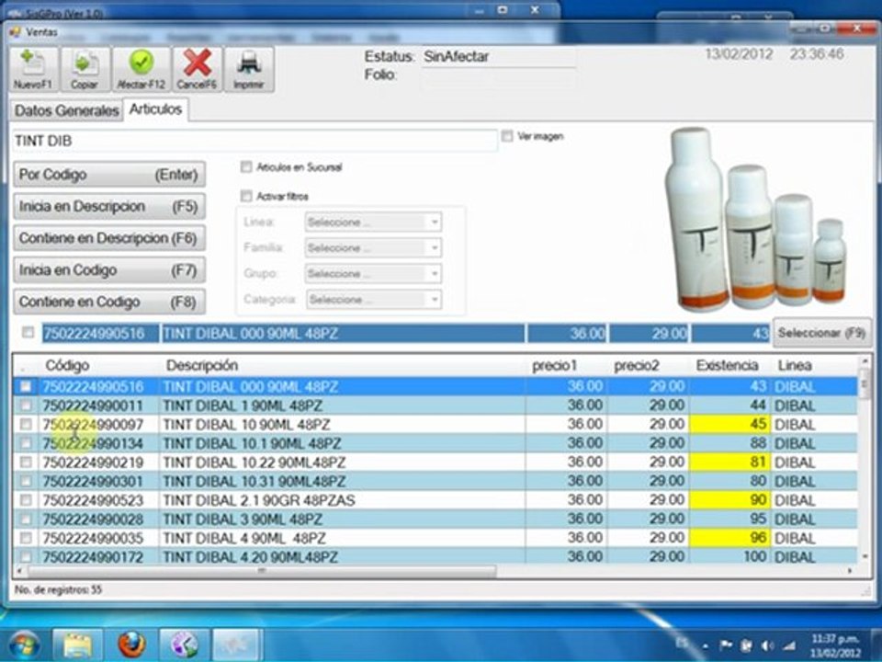Enable Activar filtros checkbox
This screenshot has width=882, height=662.
tap(246, 196)
